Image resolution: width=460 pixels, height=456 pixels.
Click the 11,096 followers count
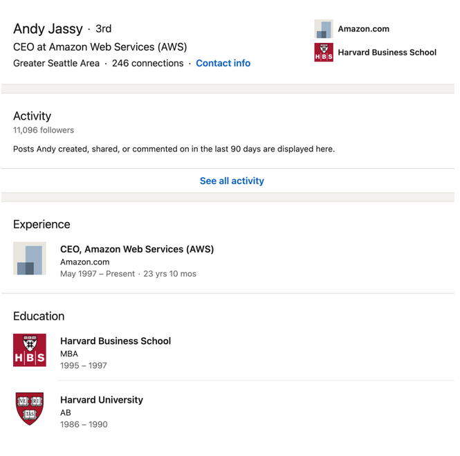click(44, 130)
